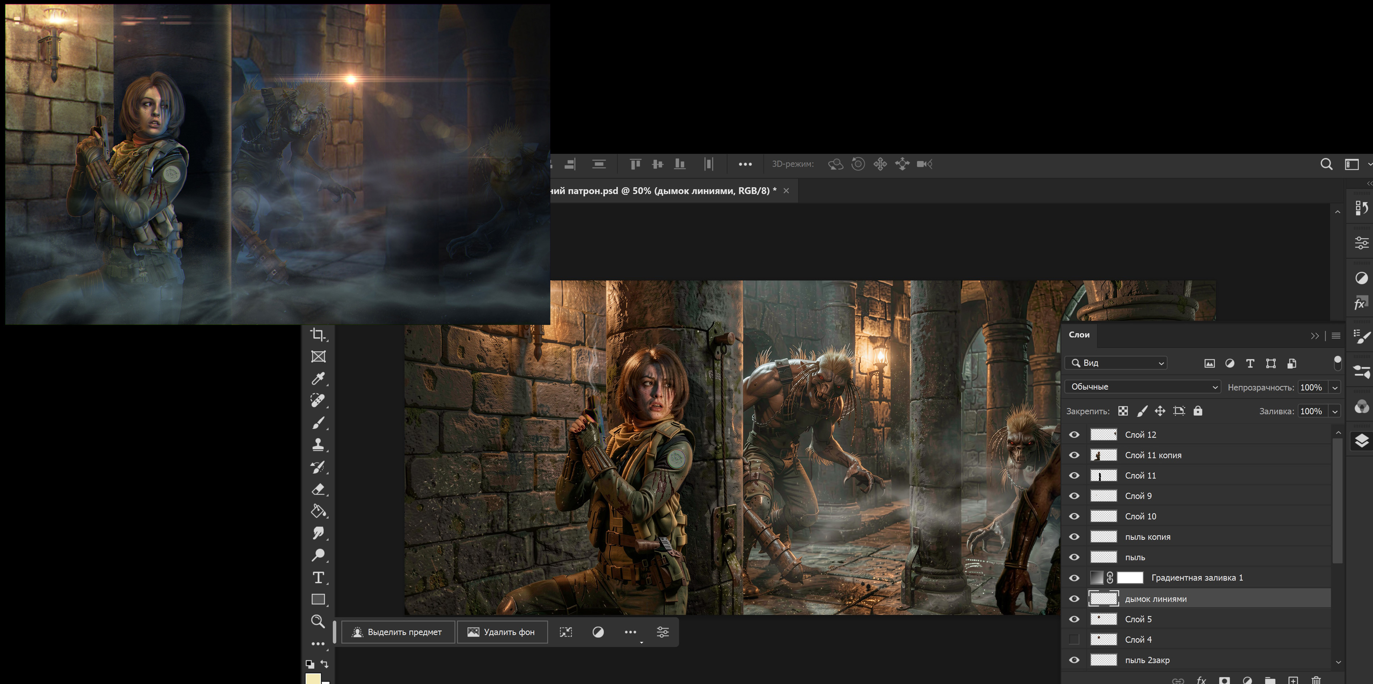The width and height of the screenshot is (1373, 684).
Task: Filter layers by type layers
Action: pyautogui.click(x=1250, y=363)
